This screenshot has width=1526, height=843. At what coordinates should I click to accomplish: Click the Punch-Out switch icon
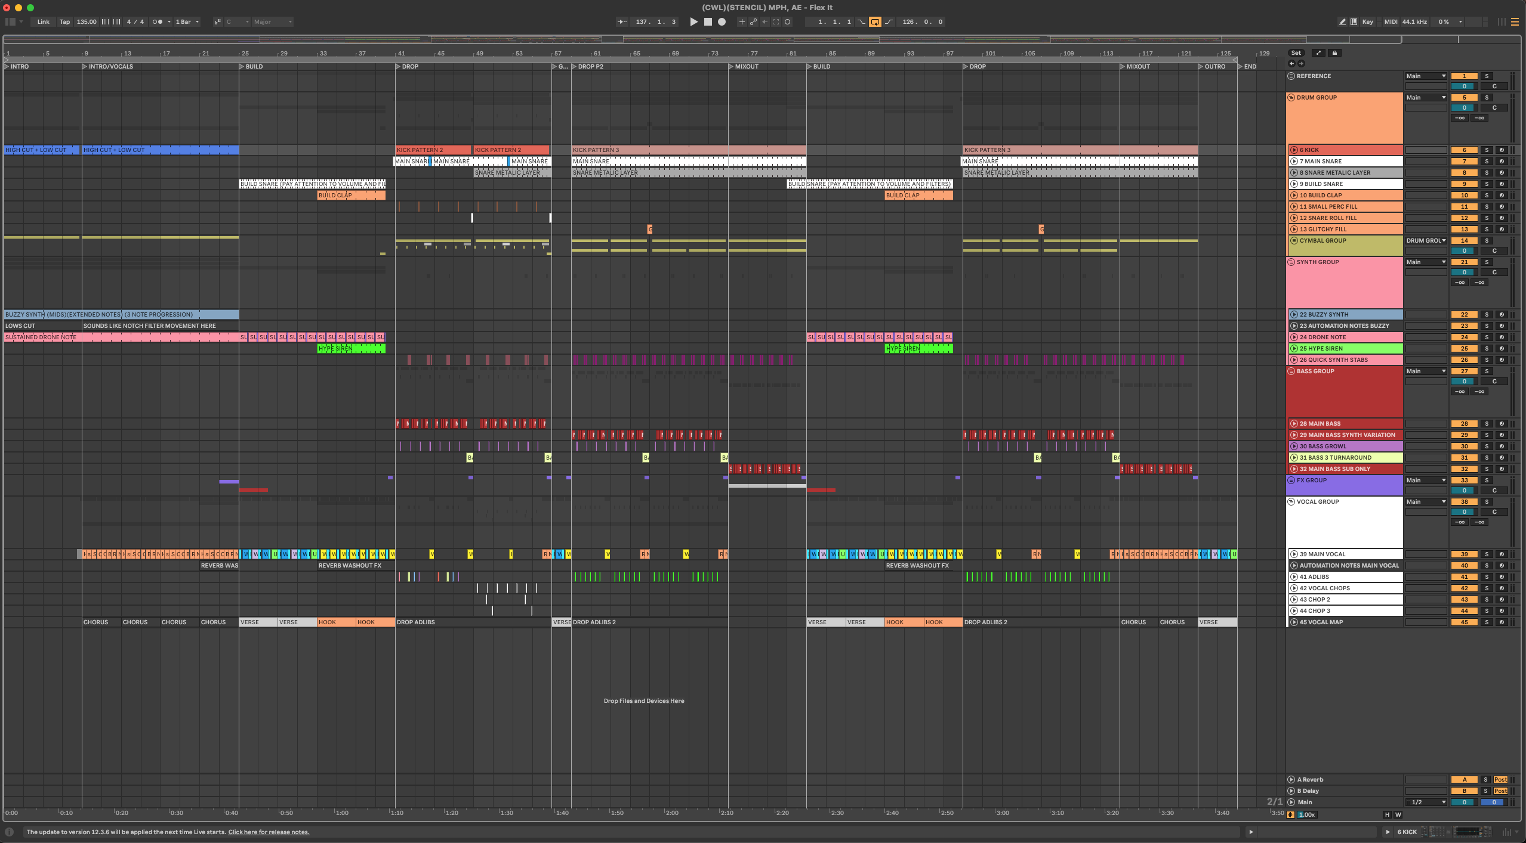(889, 22)
